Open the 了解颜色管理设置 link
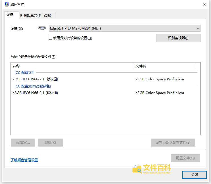The height and width of the screenshot is (184, 211). [24, 160]
